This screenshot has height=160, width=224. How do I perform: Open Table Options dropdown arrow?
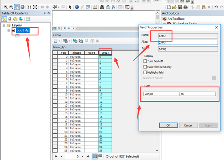coord(59,41)
